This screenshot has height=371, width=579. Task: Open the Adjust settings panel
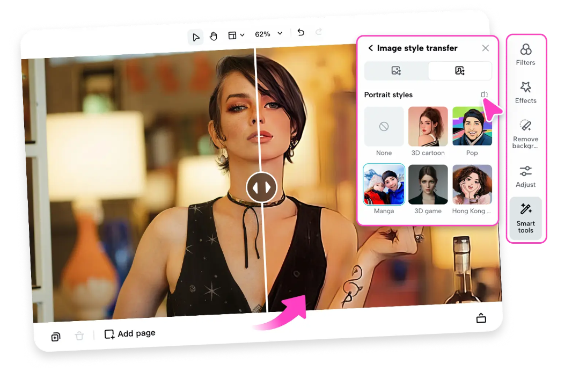pyautogui.click(x=525, y=176)
